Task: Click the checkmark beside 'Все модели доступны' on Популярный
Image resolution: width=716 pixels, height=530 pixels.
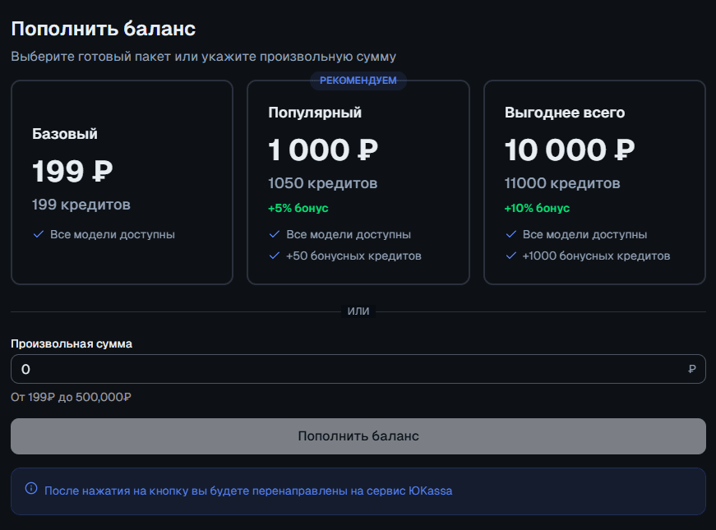Action: click(274, 234)
